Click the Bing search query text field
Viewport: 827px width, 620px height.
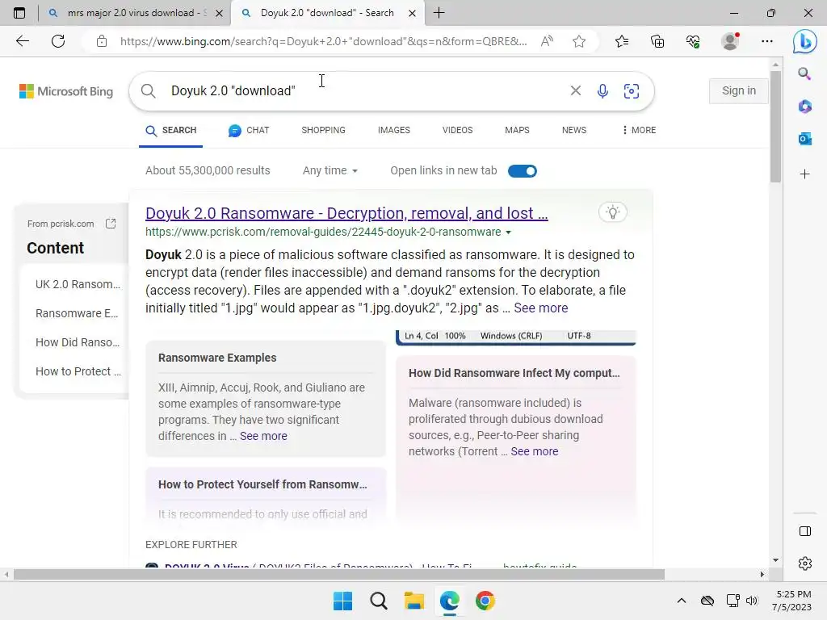click(364, 90)
